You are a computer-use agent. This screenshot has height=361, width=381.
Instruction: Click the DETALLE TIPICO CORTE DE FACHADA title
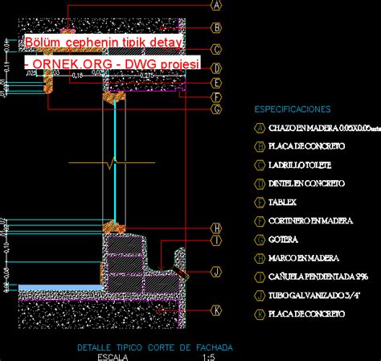coord(155,348)
